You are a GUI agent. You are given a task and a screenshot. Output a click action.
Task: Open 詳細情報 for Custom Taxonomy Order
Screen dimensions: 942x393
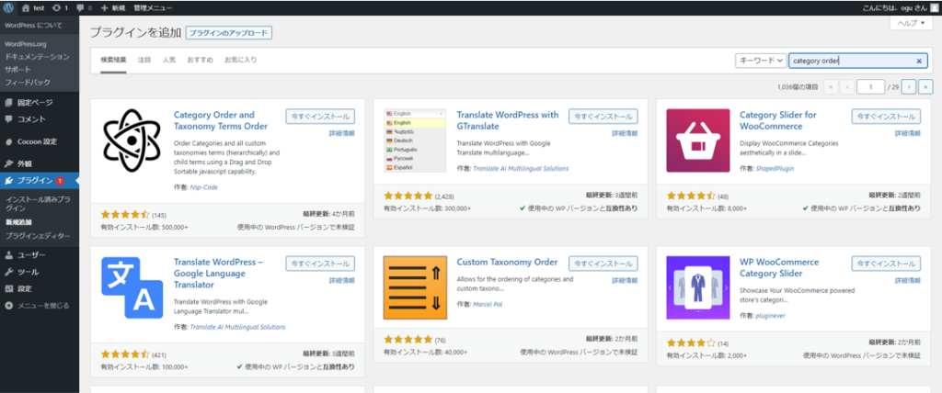click(625, 281)
